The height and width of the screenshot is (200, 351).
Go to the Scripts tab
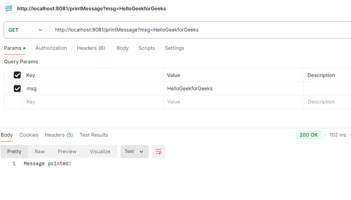pos(147,48)
